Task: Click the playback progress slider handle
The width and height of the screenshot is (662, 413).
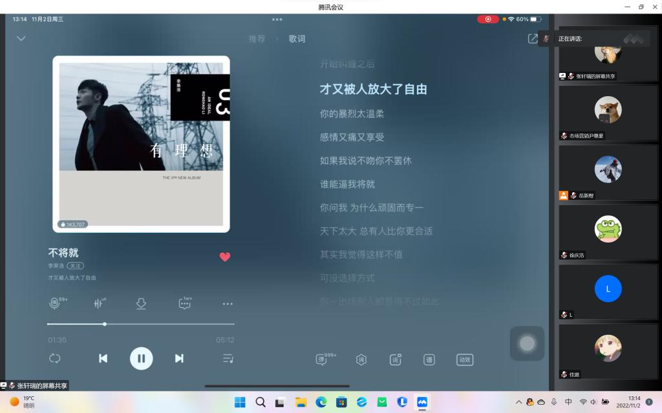Action: pyautogui.click(x=105, y=324)
